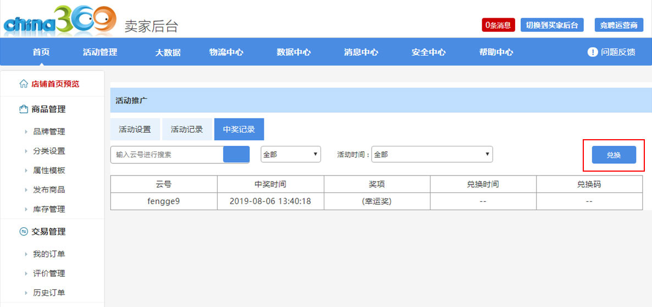This screenshot has height=307, width=652.
Task: Expand the 品牌管理 sidebar item
Action: 48,131
